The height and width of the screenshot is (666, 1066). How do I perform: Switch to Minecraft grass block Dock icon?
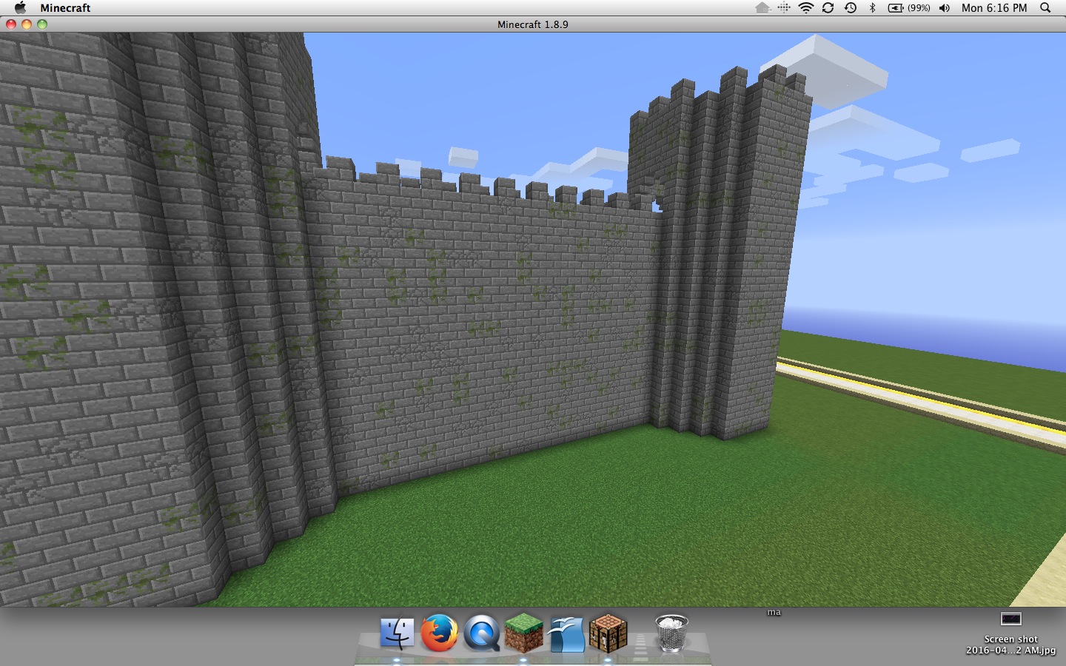pos(524,633)
